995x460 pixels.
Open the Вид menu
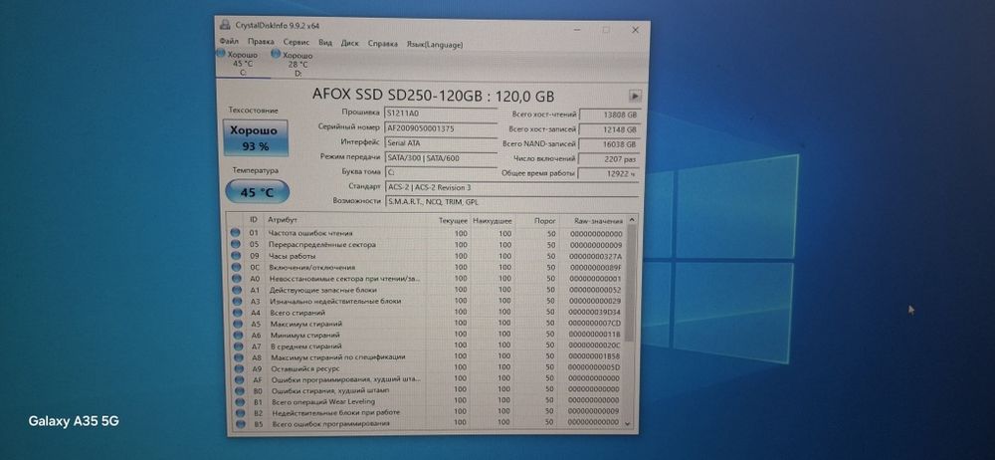(x=325, y=43)
